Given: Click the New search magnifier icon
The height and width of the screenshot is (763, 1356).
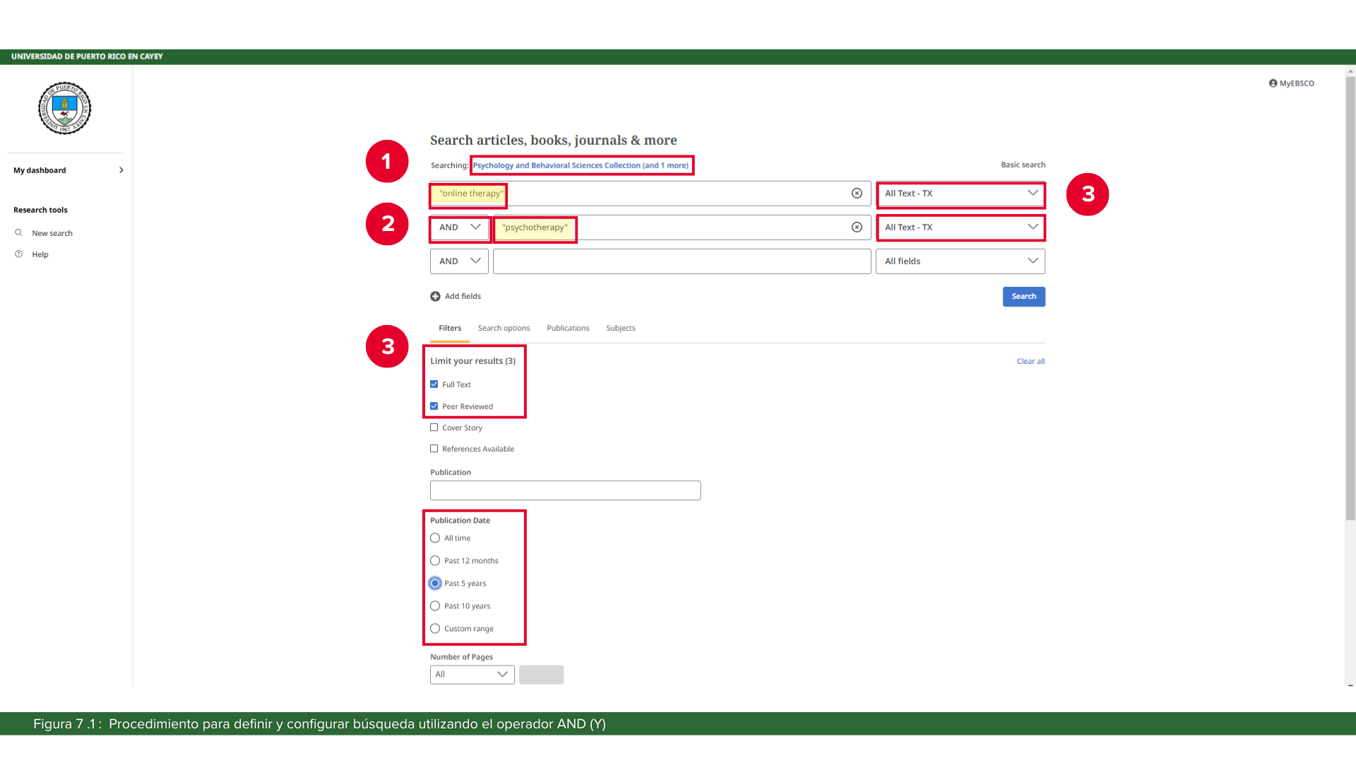Looking at the screenshot, I should point(19,233).
